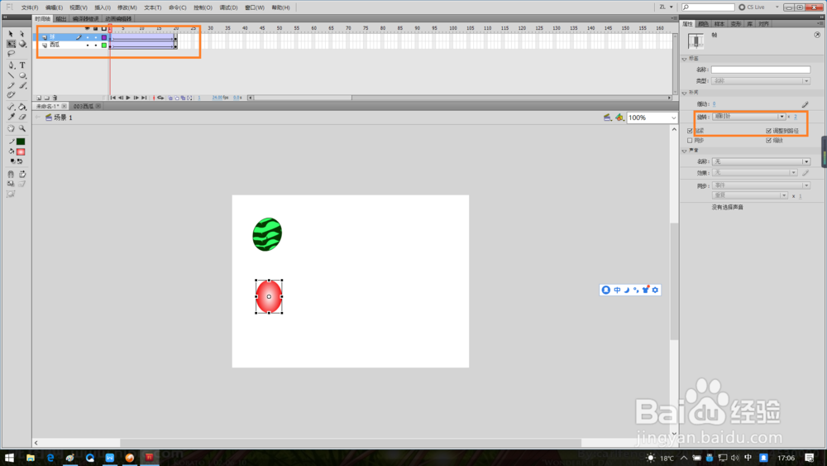
Task: Toggle the 调整到路径 checkbox
Action: 768,131
